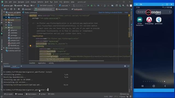Open the Logcat tool window tab
175x98 pixels.
tap(8, 94)
